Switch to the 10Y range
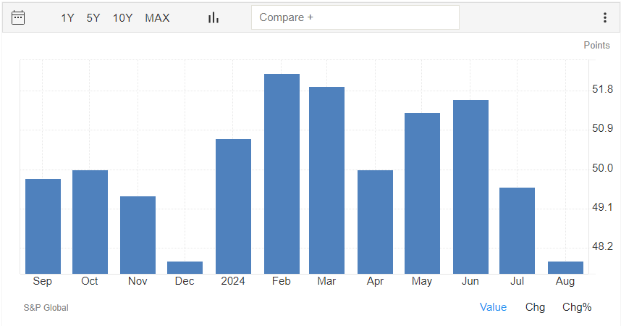Screen dimensions: 621x326 click(x=122, y=18)
